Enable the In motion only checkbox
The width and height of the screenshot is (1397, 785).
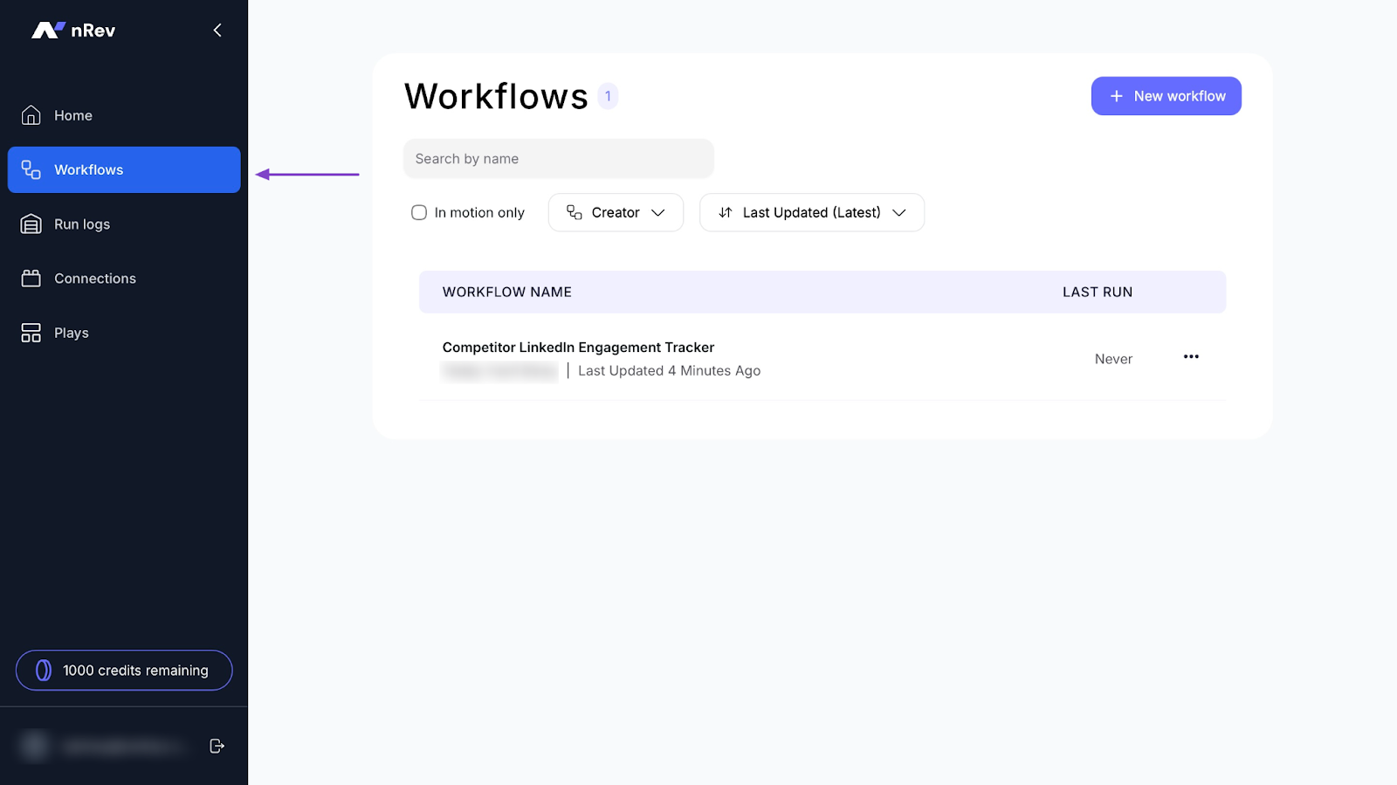[419, 212]
